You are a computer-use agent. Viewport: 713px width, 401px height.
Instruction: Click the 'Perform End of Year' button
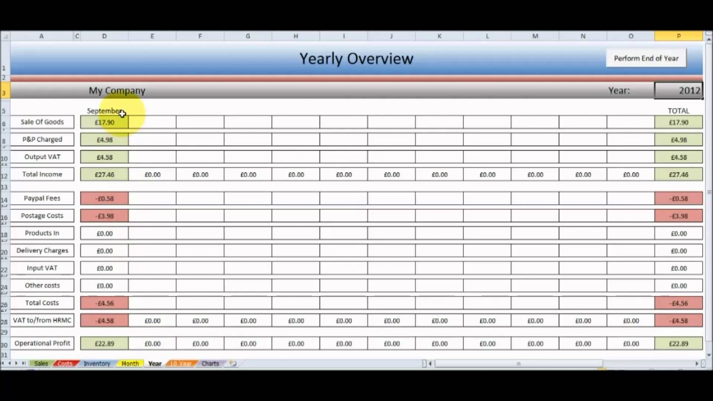647,58
